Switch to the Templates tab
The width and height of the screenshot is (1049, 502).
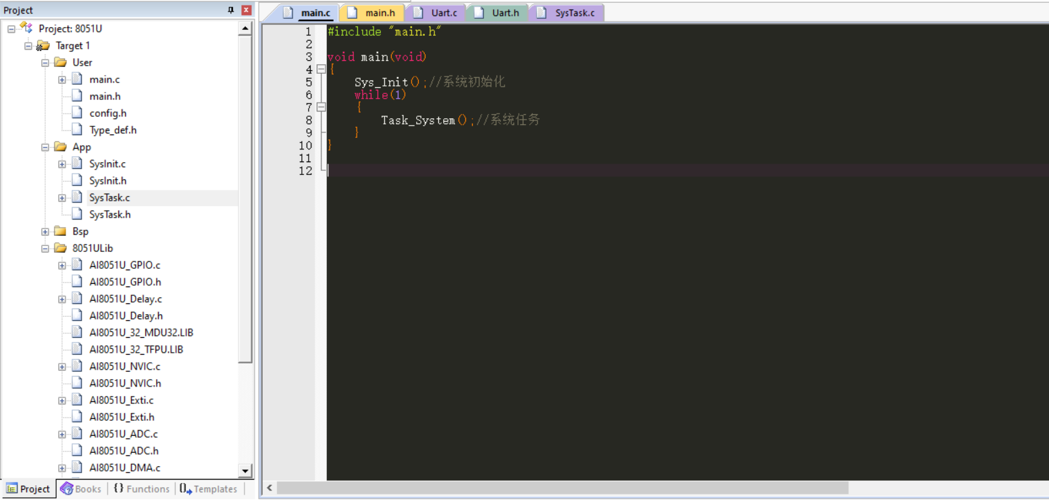tap(209, 488)
